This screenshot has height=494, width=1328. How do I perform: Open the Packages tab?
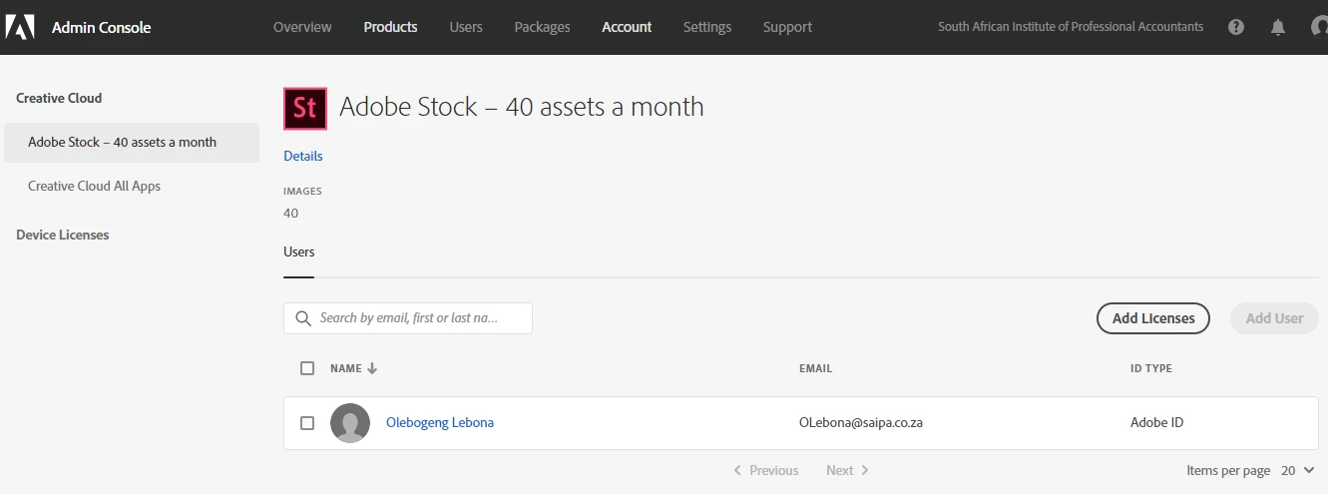click(x=542, y=27)
